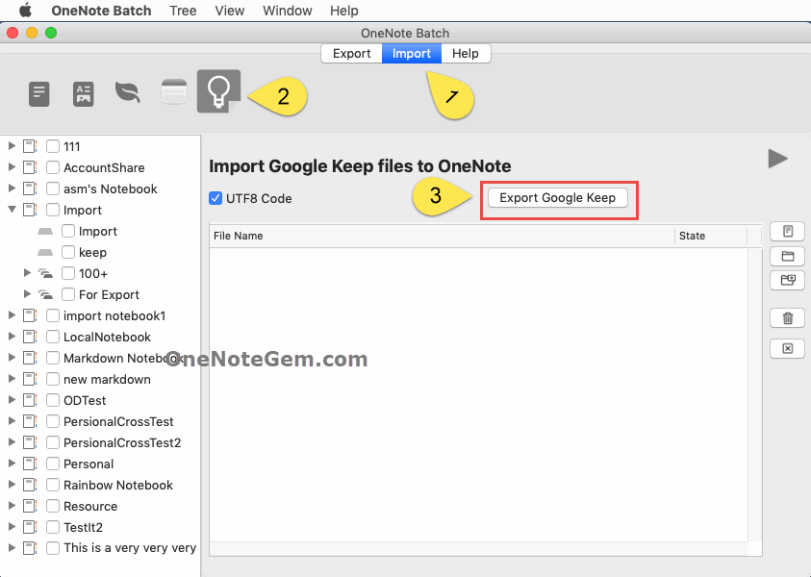Click notebook icon beside Resource
Viewport: 811px width, 577px height.
coord(30,506)
